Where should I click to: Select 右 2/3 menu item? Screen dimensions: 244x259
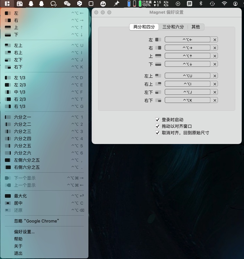point(44,99)
